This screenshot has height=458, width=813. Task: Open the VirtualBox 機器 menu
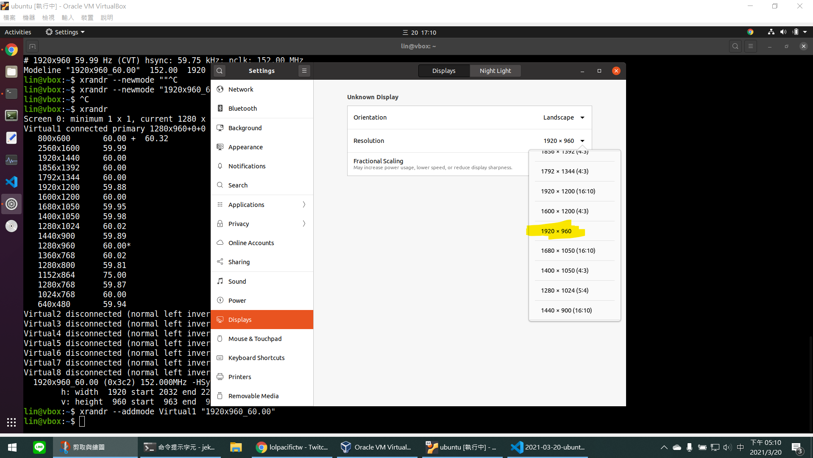coord(29,17)
